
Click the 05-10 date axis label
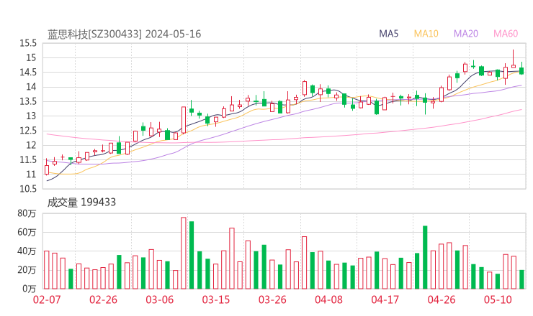(x=498, y=299)
